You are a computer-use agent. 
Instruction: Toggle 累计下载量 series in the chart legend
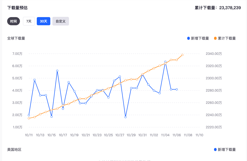pos(227,38)
